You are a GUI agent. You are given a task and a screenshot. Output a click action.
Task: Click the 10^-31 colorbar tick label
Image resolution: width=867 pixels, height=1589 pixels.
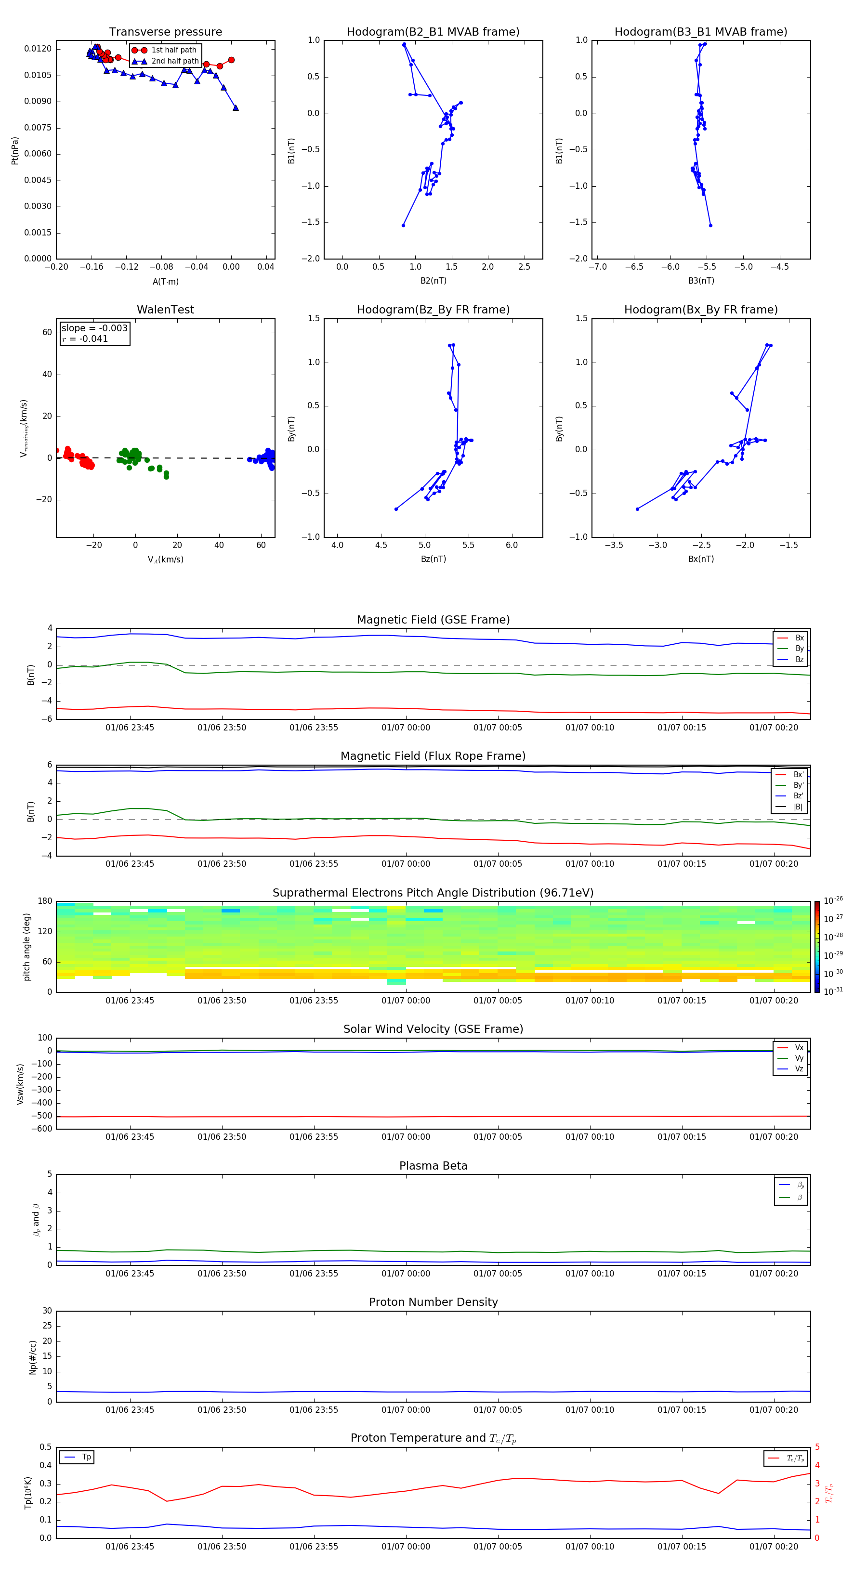(833, 991)
